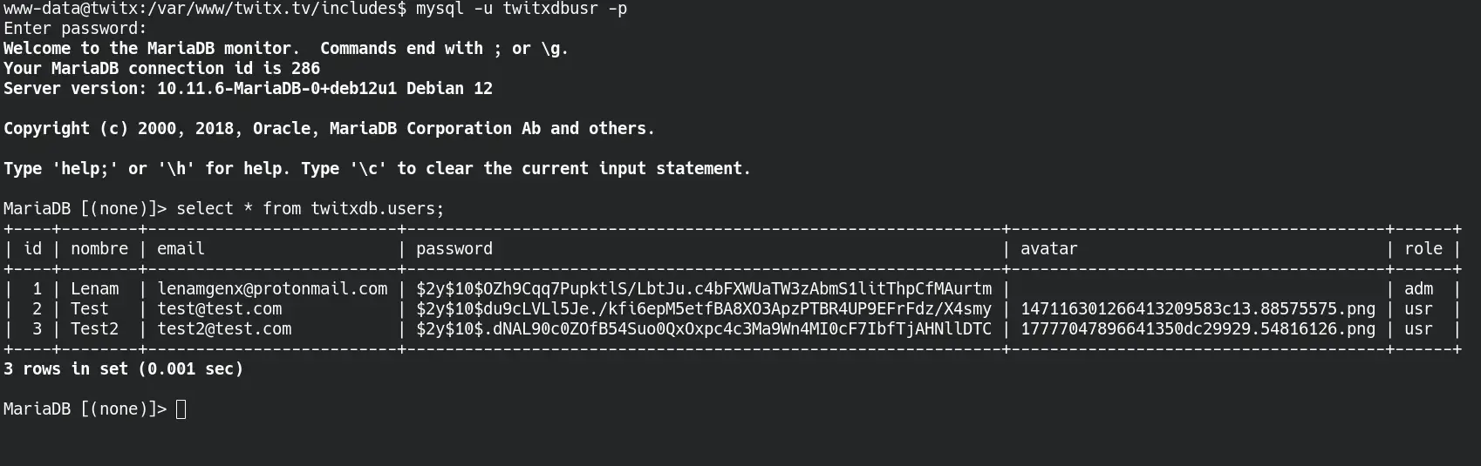Click the Server version line text
Viewport: 1481px width, 466px height.
tap(248, 88)
